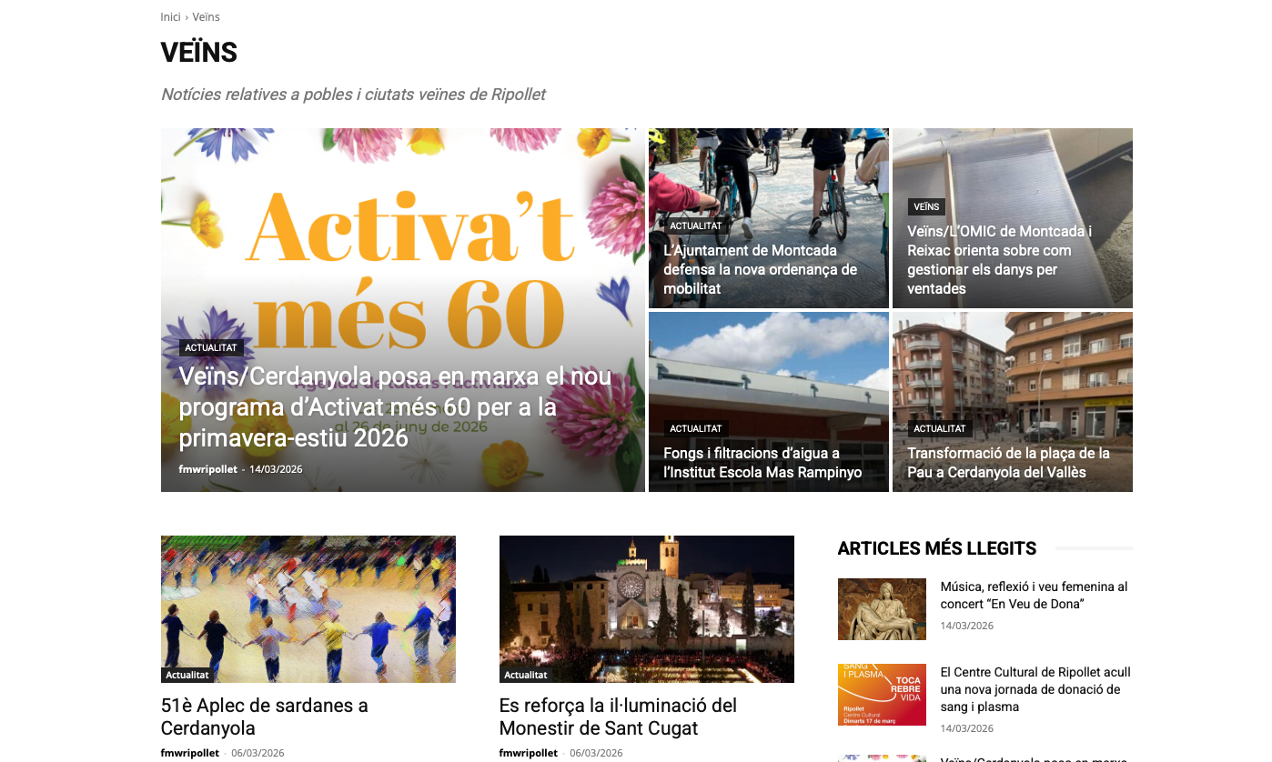1272x762 pixels.
Task: Open the OMIC de Montcada i Reixac article
Action: 999,260
